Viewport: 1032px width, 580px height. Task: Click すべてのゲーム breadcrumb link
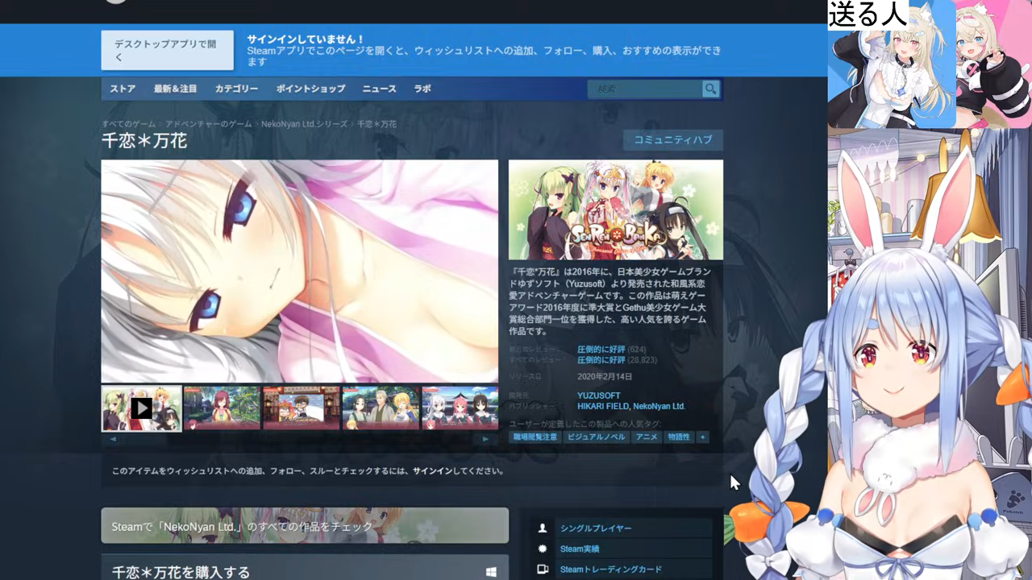pos(129,124)
